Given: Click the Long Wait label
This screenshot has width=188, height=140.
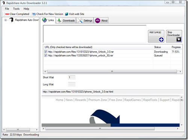Looking at the screenshot, I should pos(48,84).
